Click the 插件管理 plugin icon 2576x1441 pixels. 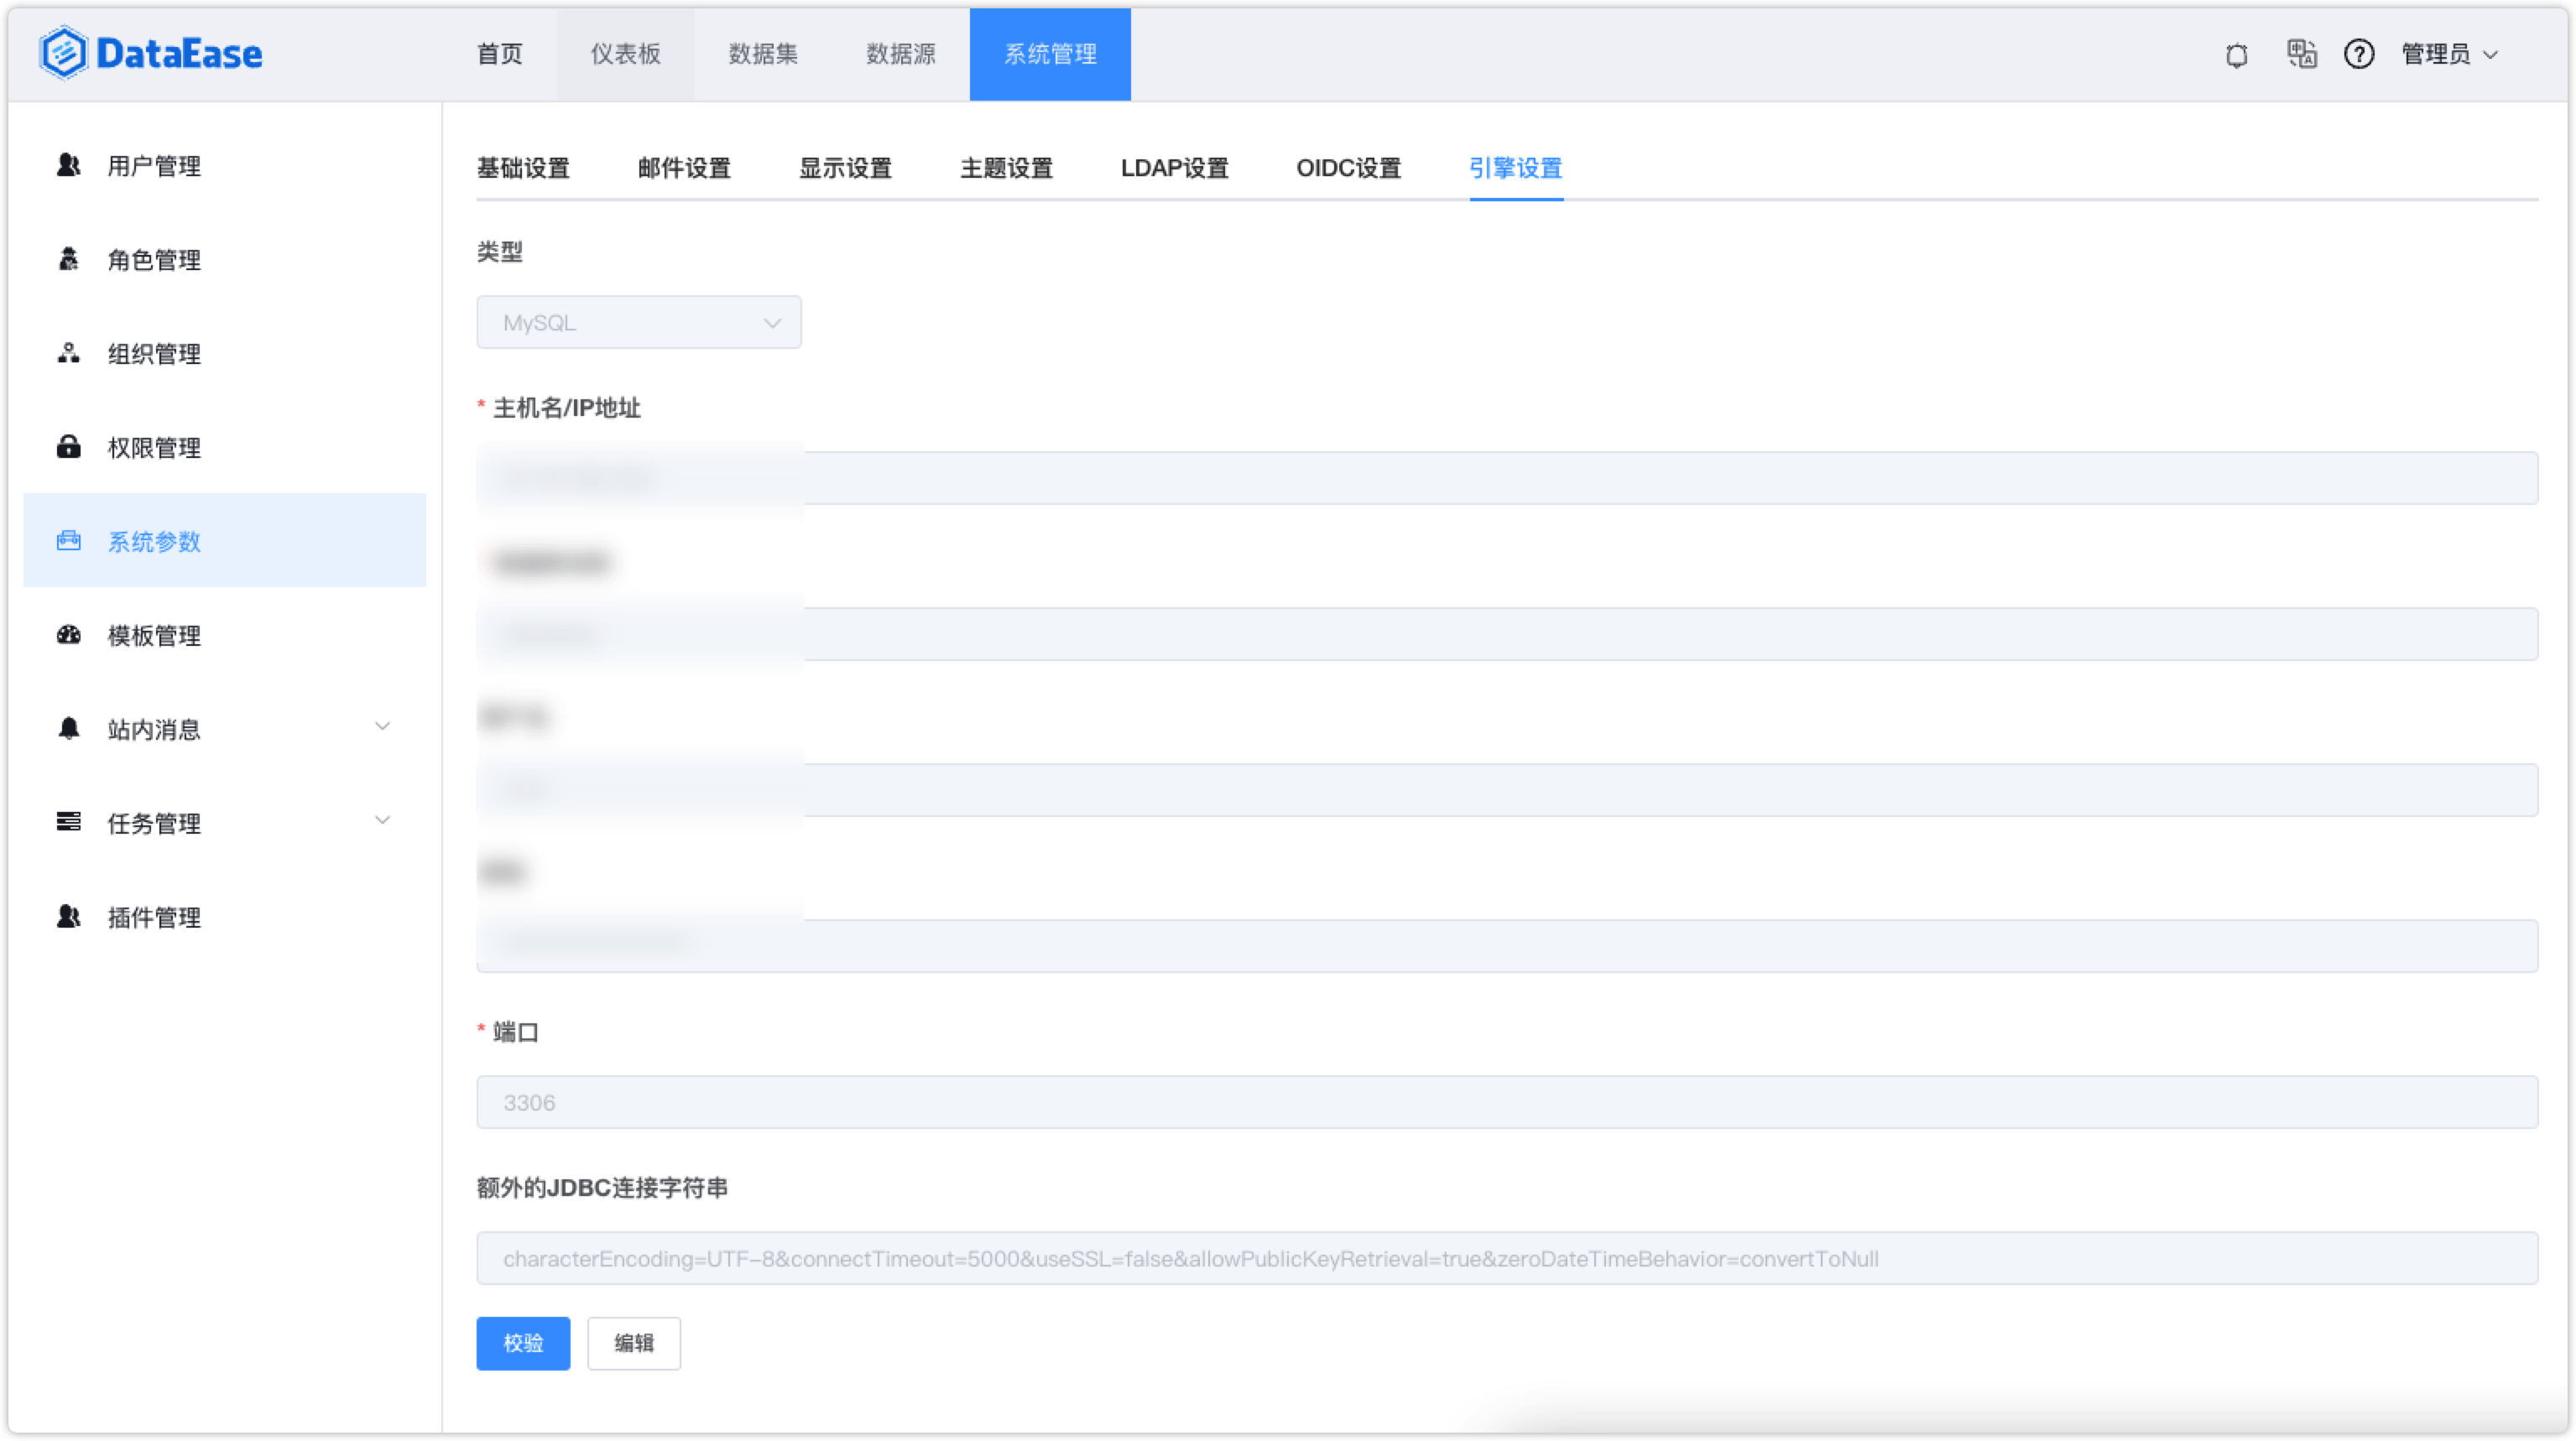click(x=67, y=917)
